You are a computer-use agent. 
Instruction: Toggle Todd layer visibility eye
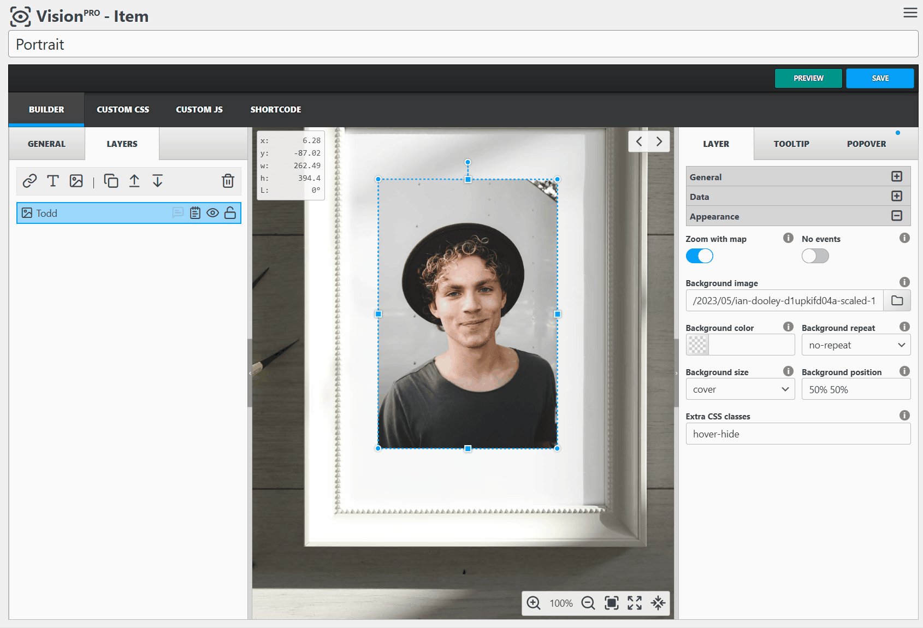click(x=212, y=213)
